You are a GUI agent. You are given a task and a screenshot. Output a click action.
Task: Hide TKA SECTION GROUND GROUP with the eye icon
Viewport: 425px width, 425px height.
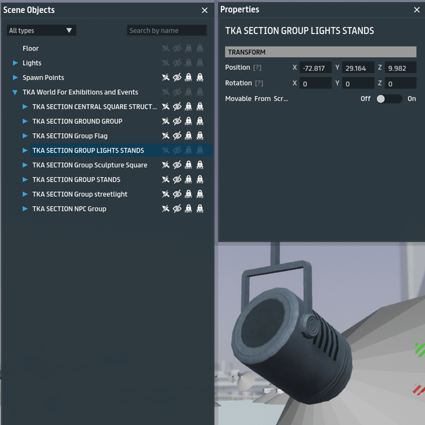click(177, 121)
